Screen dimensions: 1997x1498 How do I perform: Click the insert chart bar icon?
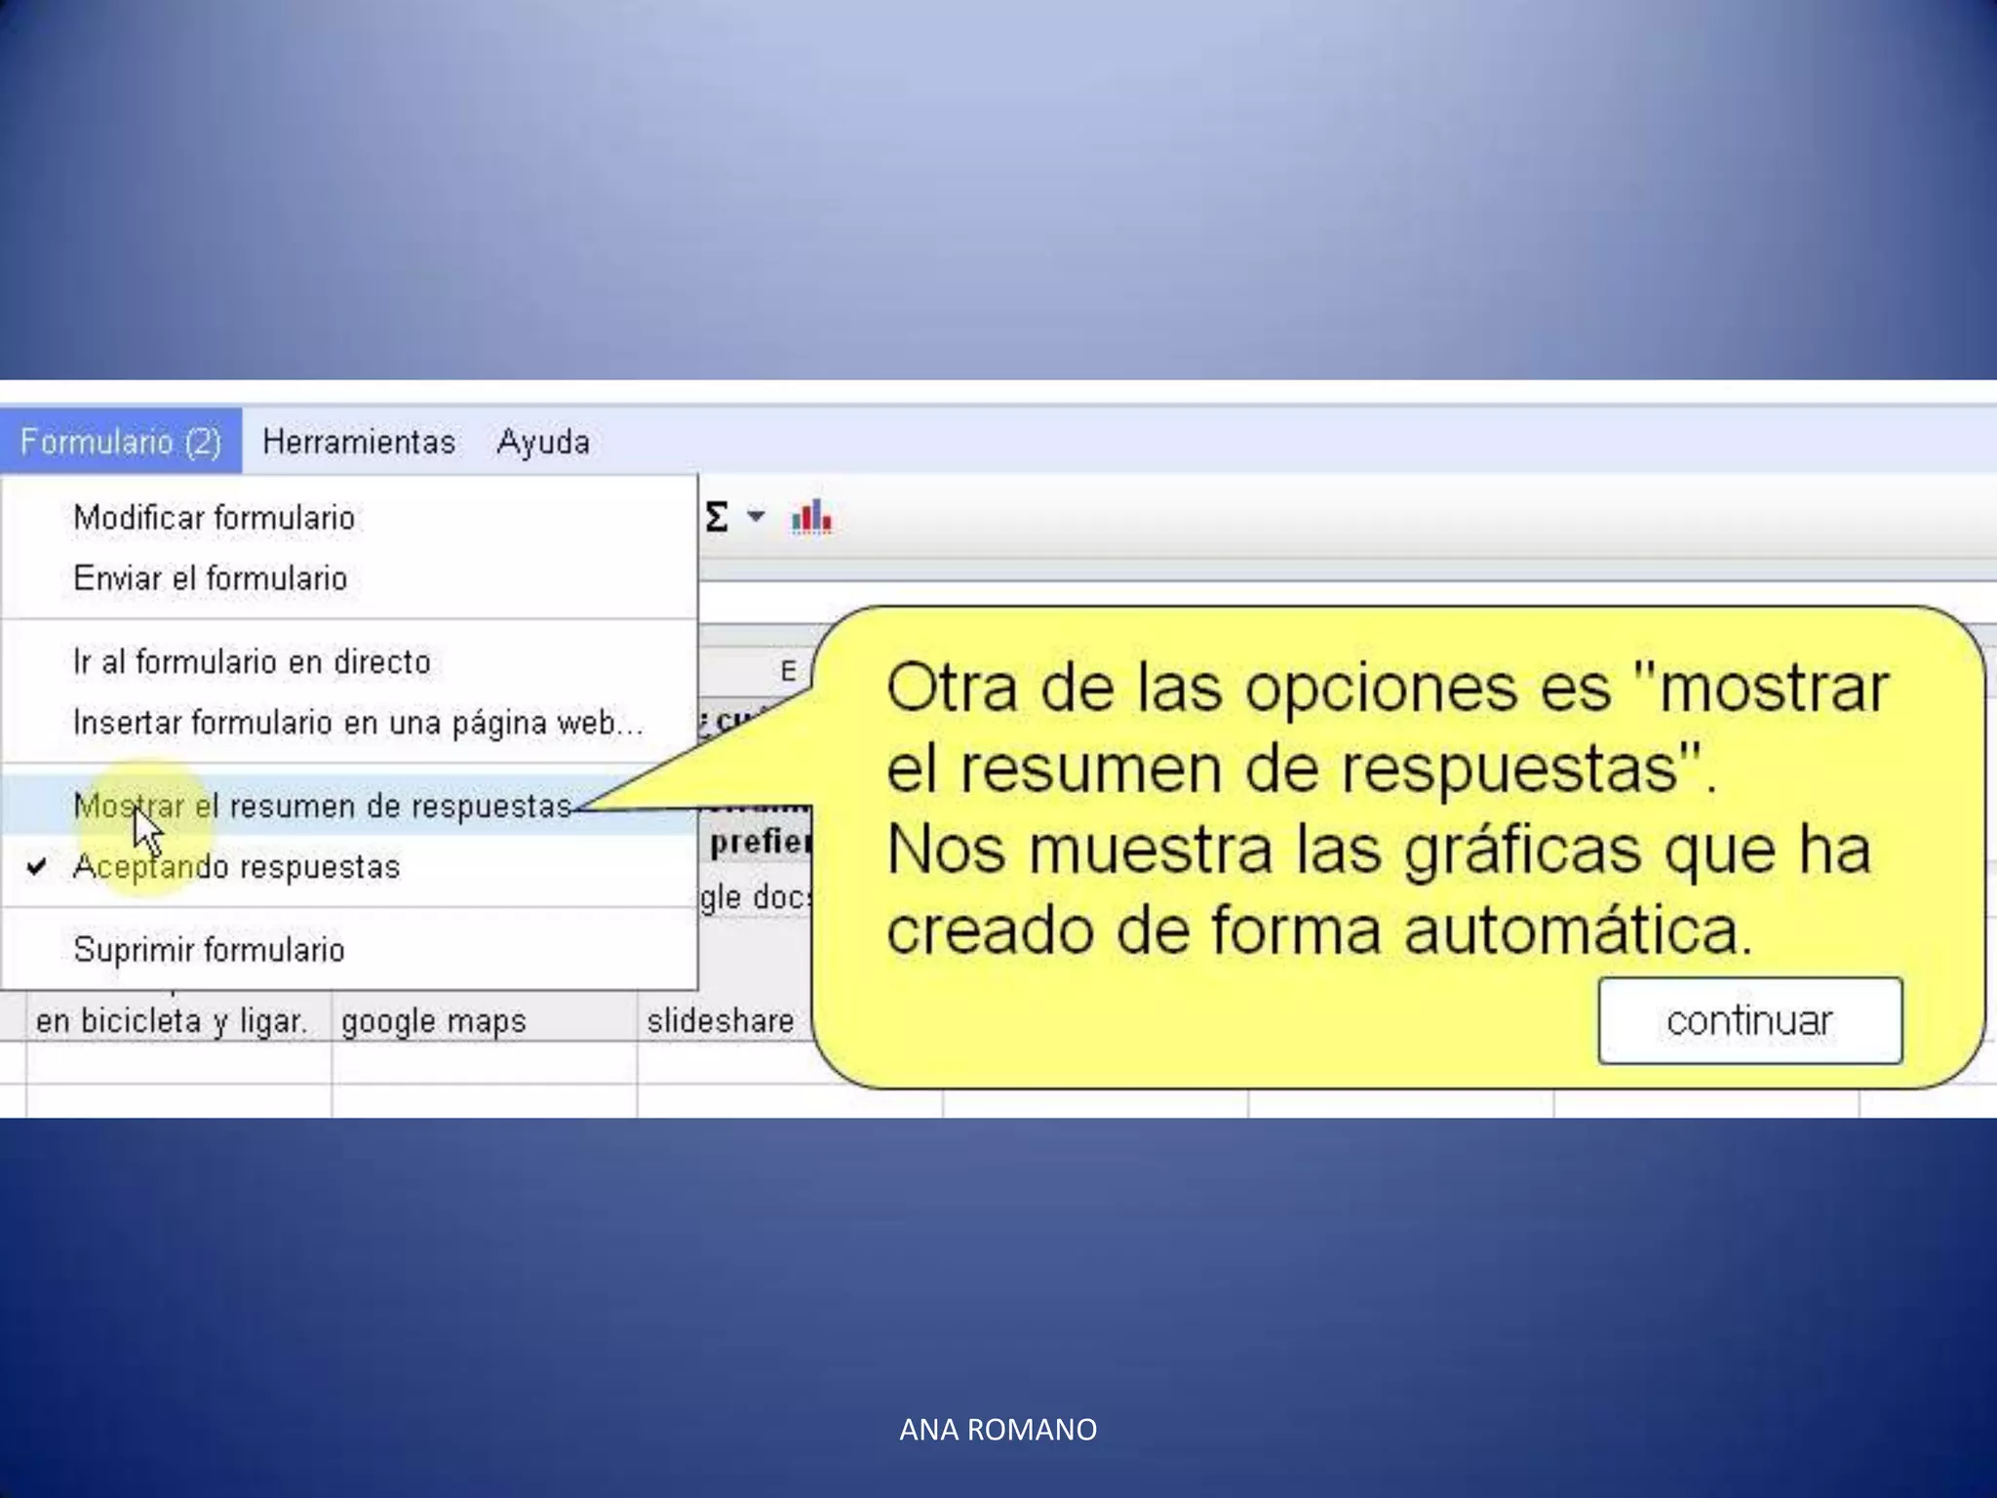[x=811, y=517]
